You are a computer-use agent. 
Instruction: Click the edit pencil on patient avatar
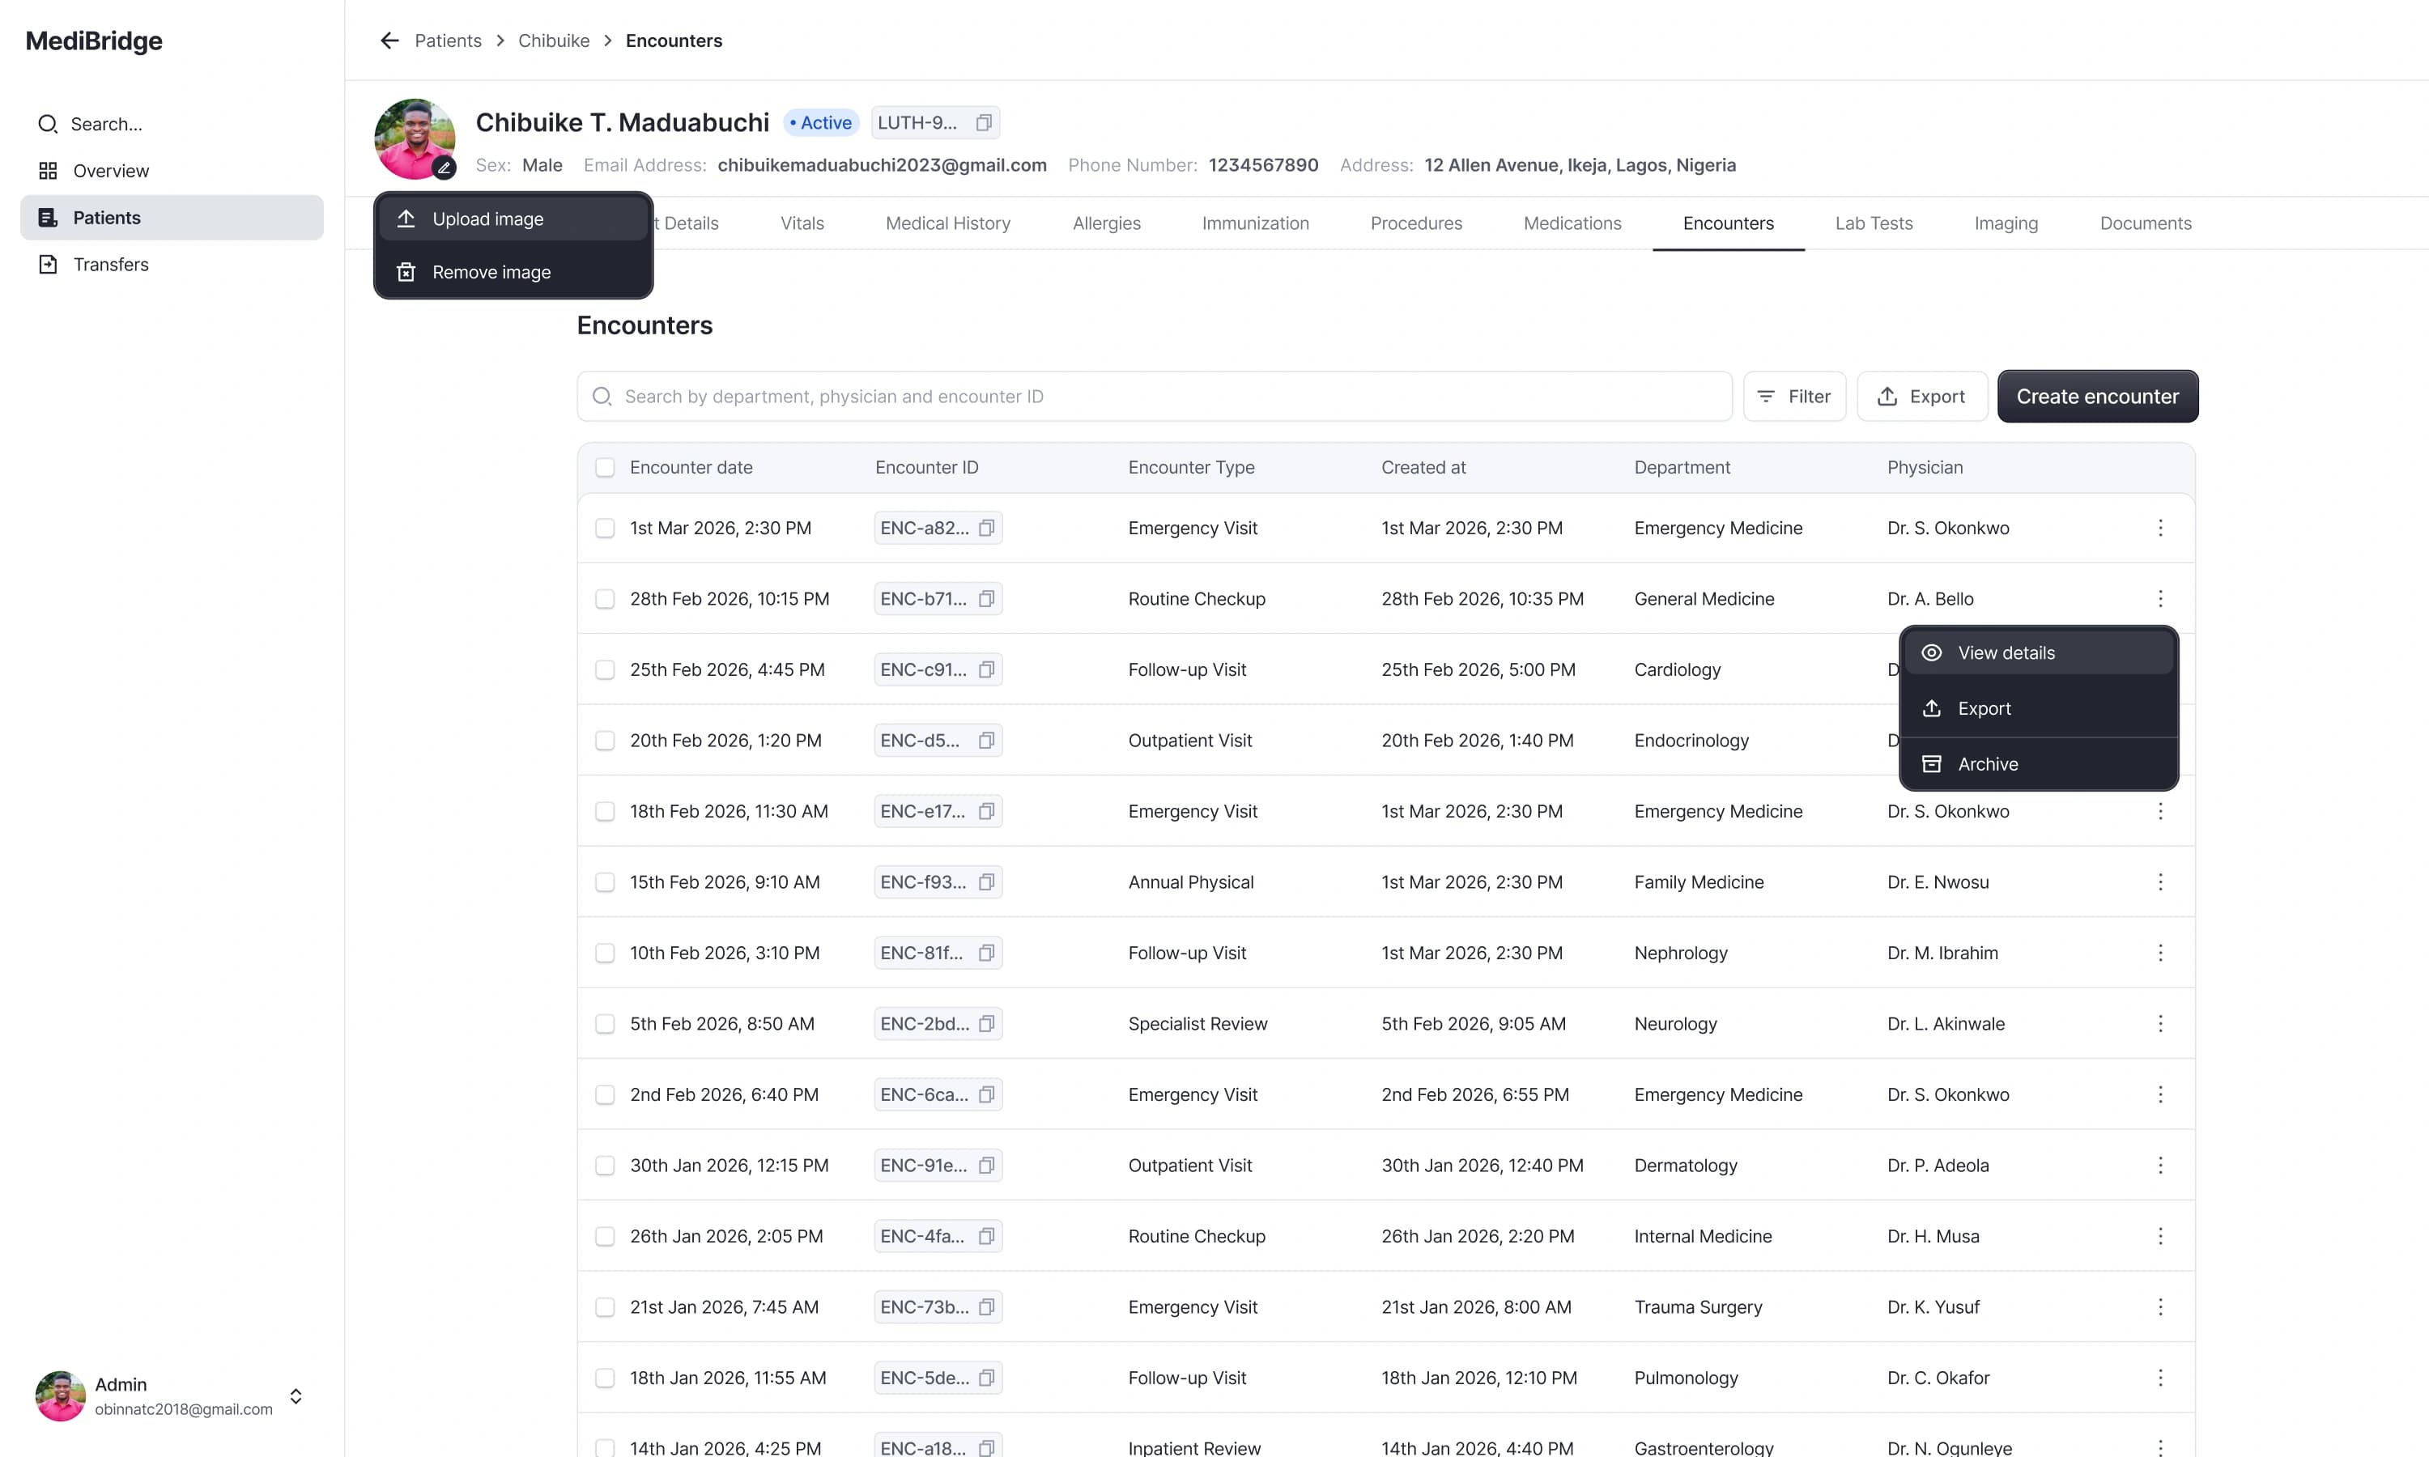click(444, 167)
